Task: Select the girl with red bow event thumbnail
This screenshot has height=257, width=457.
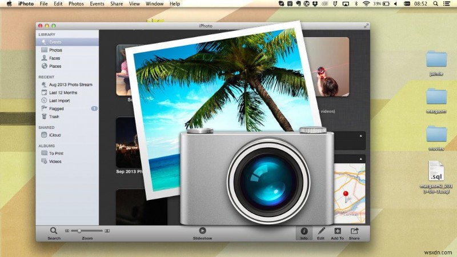Action: click(331, 67)
